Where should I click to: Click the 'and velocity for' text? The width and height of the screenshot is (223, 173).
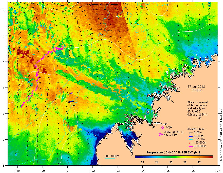196,108
